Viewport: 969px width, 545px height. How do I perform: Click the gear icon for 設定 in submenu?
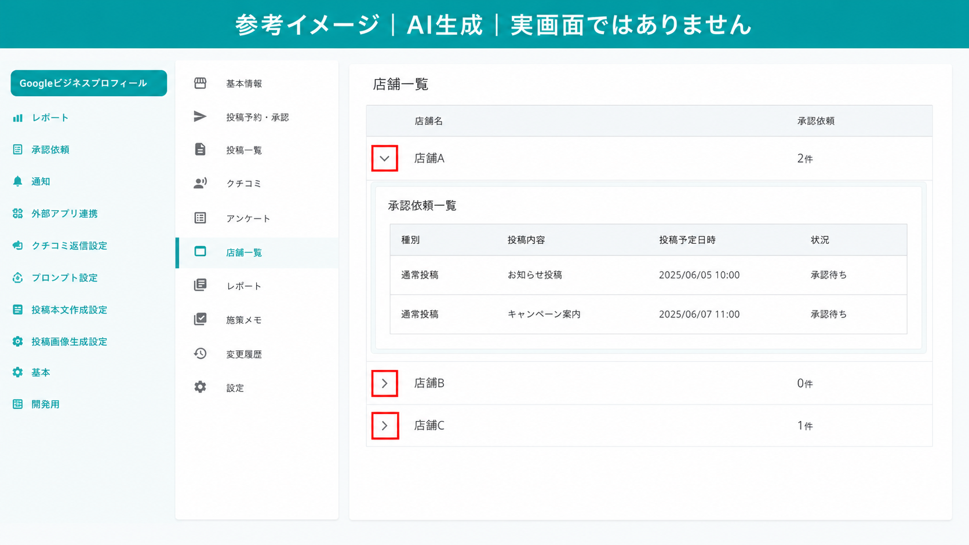click(200, 387)
